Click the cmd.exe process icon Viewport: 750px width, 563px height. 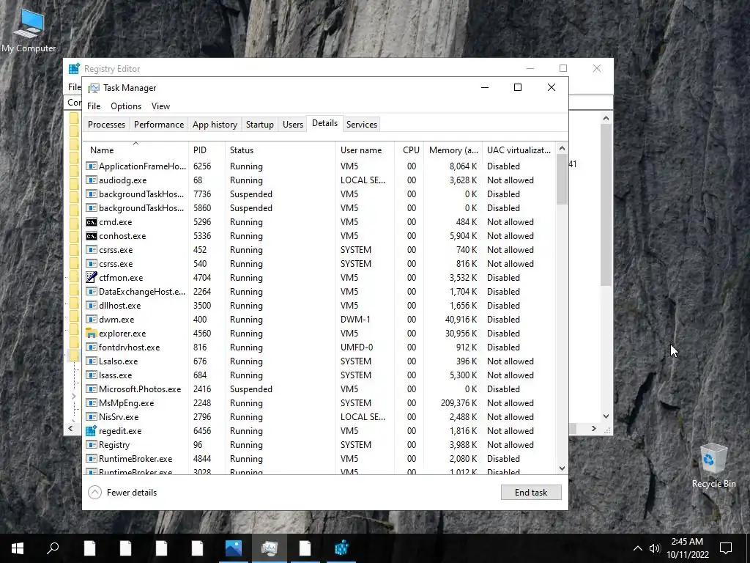point(92,222)
